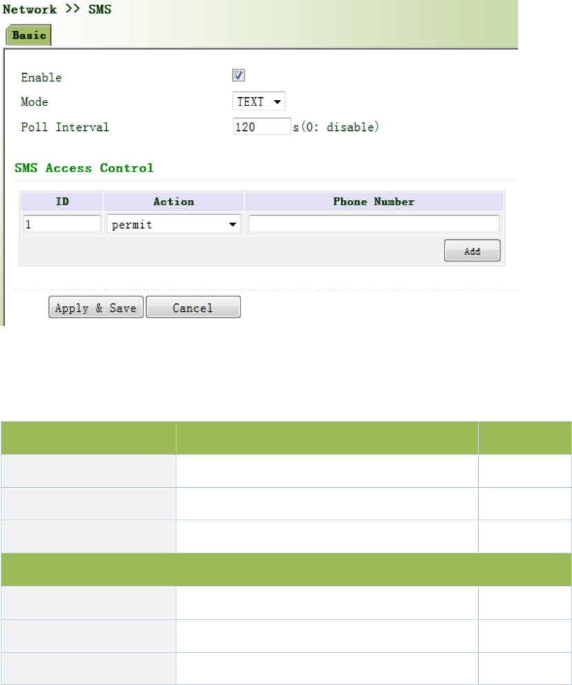Click the 's(0: disable)' hint text
The width and height of the screenshot is (572, 685).
tap(336, 127)
